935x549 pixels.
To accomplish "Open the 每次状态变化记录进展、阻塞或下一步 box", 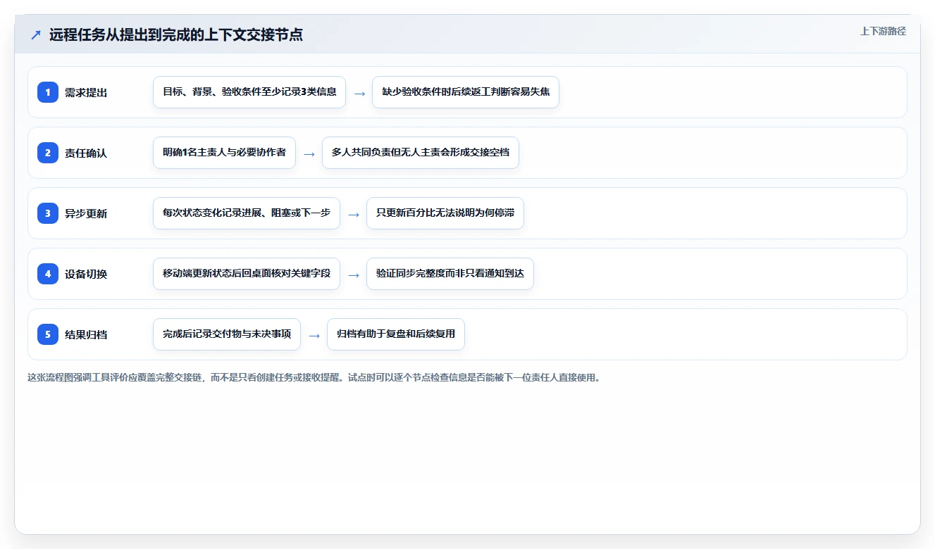I will pyautogui.click(x=247, y=213).
